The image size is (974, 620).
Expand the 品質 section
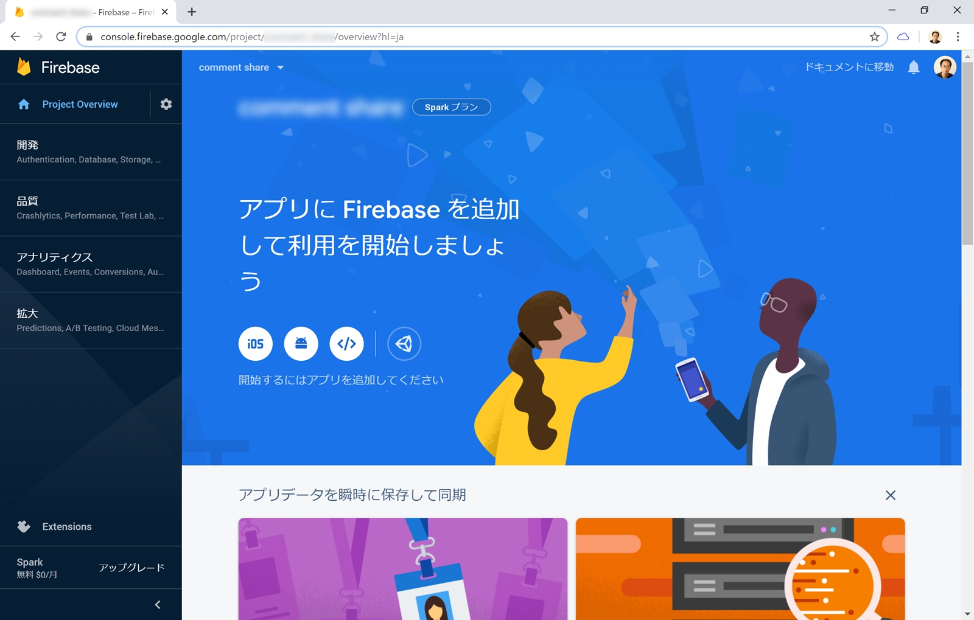pyautogui.click(x=91, y=208)
